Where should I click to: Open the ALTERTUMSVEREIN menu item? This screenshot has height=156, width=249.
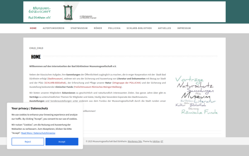(54, 28)
